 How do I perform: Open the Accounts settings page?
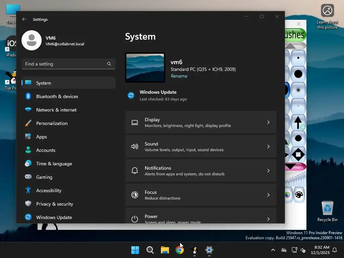tap(69, 150)
